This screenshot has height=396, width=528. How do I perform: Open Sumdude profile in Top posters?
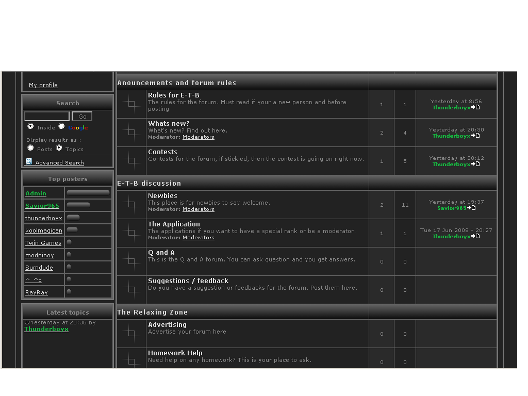[x=39, y=268]
